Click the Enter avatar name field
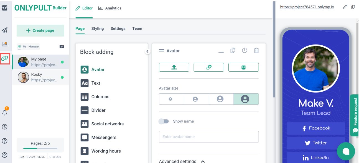This screenshot has width=359, height=163. [x=208, y=137]
